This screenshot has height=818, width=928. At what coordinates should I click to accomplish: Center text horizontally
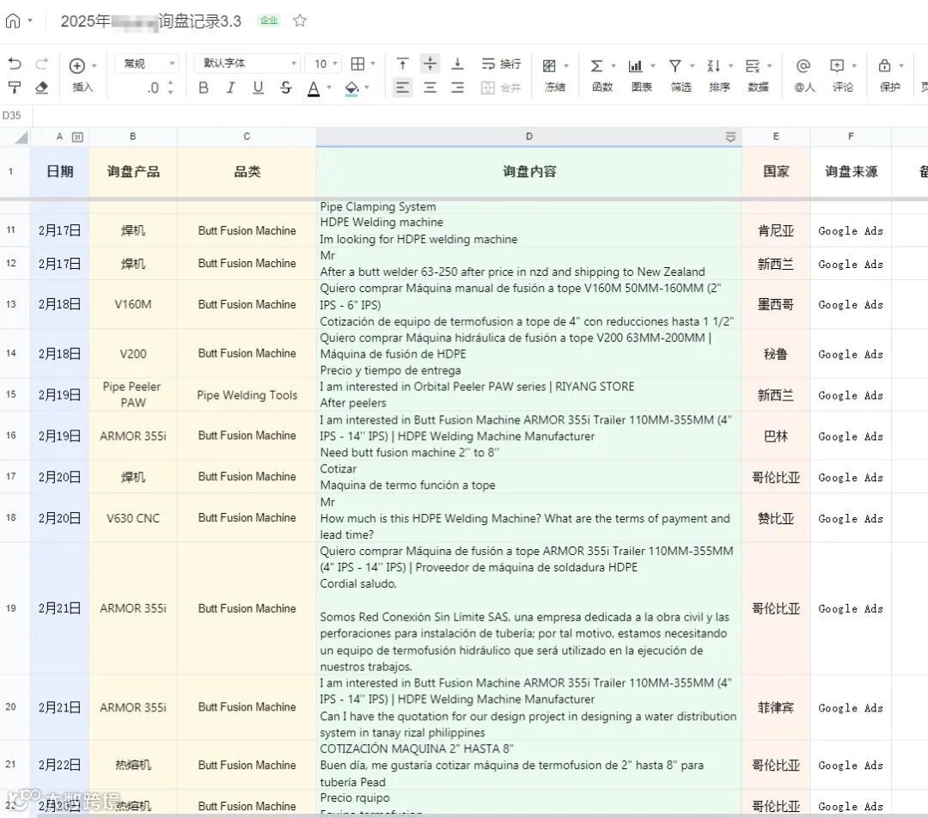[x=430, y=89]
